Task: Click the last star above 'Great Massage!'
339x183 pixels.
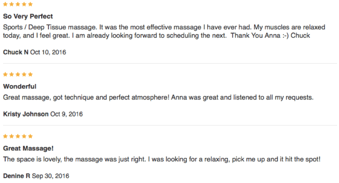Action: coord(31,136)
